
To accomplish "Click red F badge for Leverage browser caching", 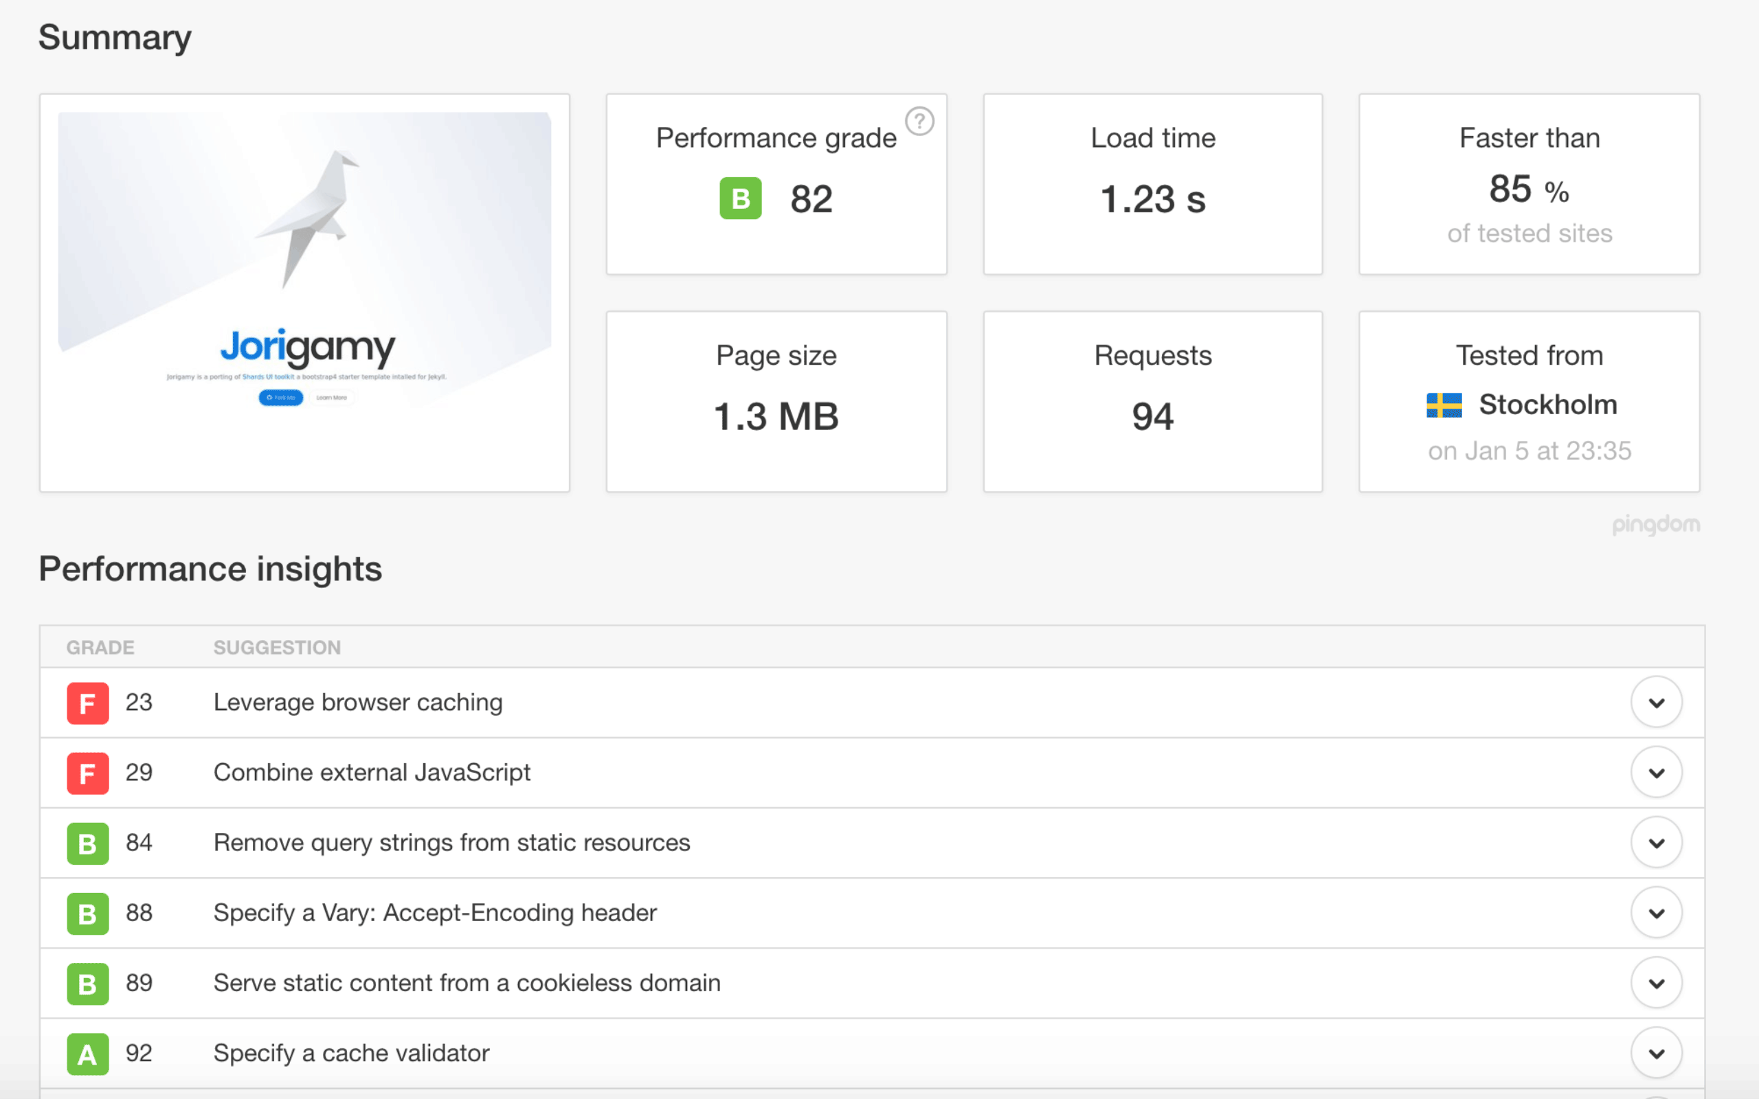I will tap(87, 703).
